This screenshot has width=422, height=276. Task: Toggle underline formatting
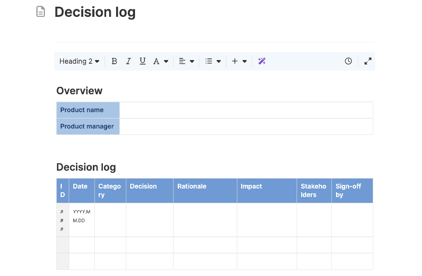pyautogui.click(x=142, y=61)
